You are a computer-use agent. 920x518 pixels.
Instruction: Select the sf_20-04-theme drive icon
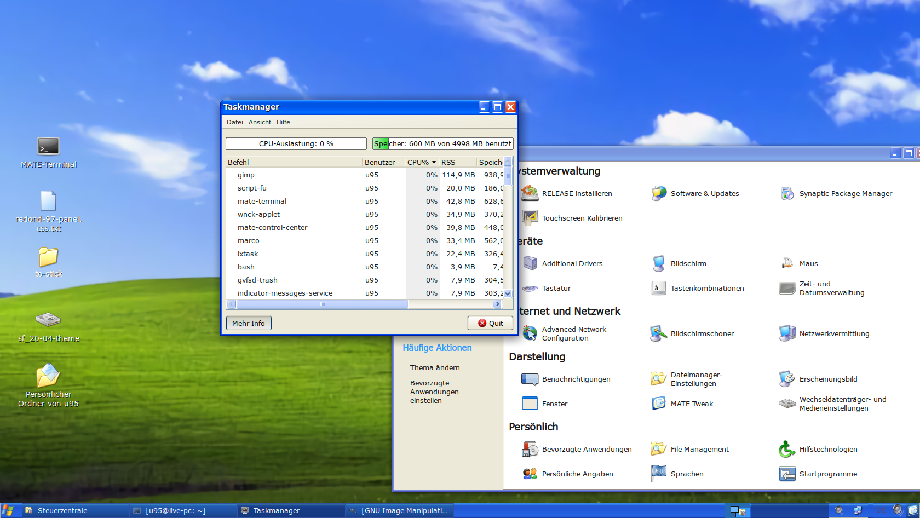point(48,319)
